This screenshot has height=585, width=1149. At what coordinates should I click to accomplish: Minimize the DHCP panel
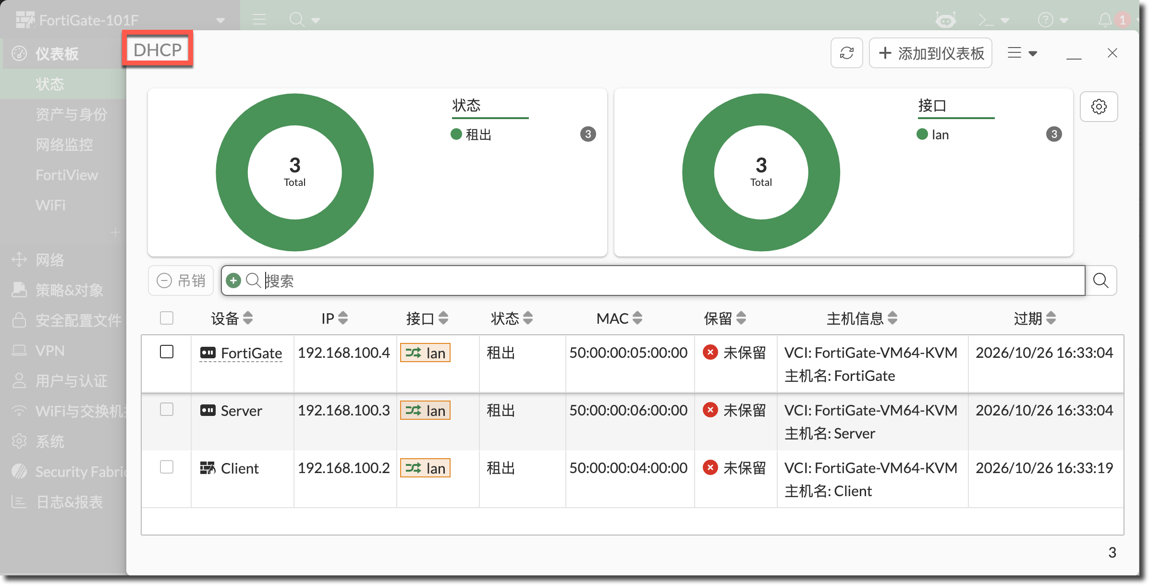pyautogui.click(x=1074, y=58)
